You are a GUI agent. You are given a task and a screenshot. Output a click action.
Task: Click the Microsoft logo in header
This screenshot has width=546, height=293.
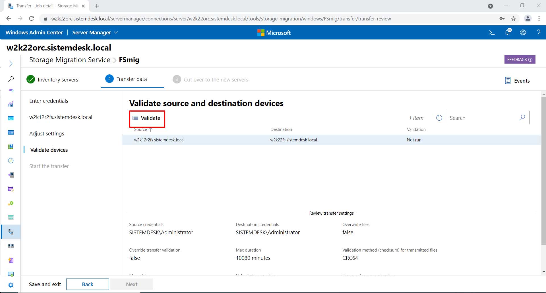point(274,33)
